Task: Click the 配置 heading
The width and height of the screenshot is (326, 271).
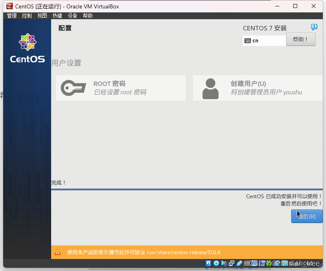Action: (x=65, y=28)
